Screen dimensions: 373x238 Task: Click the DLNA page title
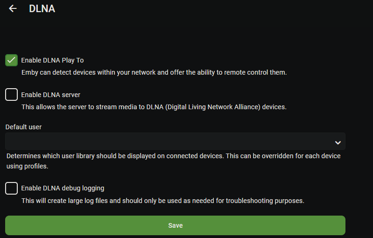42,8
